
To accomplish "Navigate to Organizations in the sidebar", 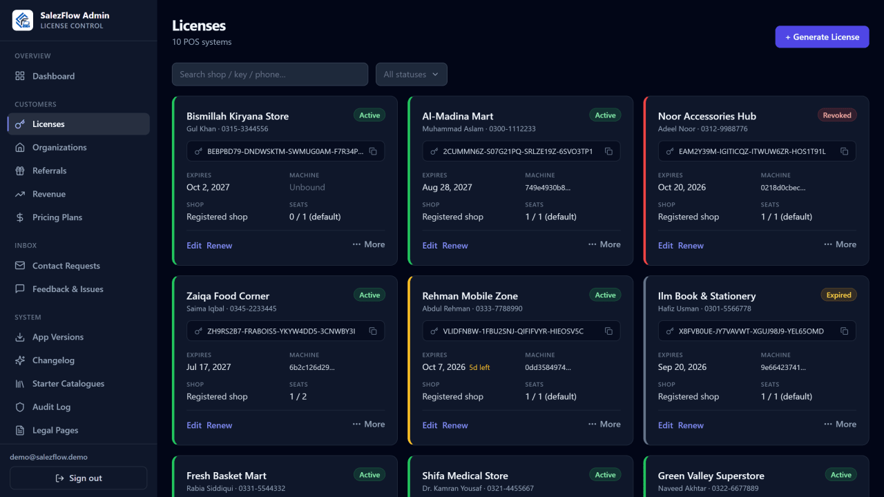I will (79, 148).
